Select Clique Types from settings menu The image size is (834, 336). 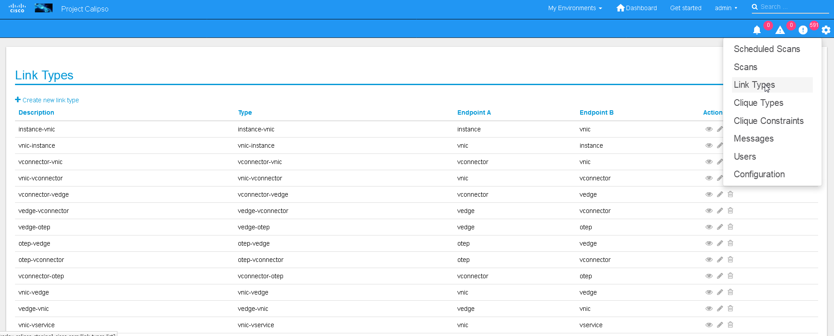(758, 103)
